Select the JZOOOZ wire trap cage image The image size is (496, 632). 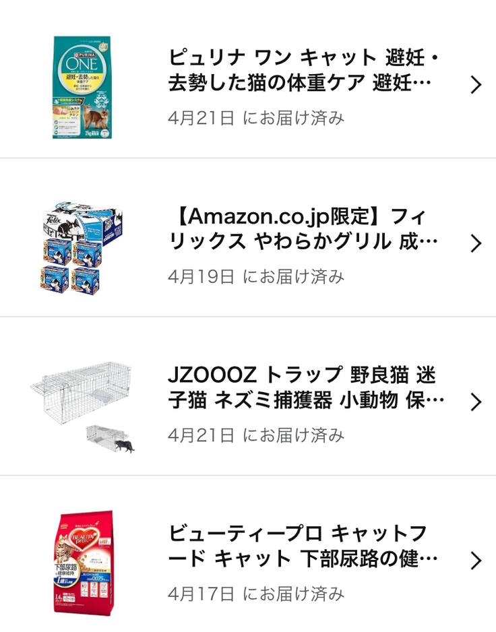[81, 389]
